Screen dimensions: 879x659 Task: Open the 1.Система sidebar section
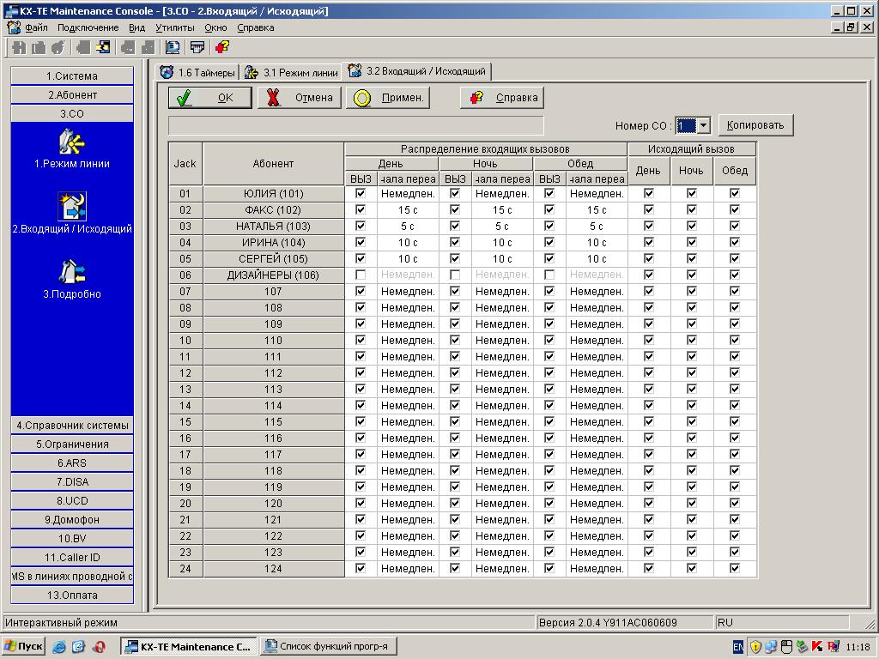(x=72, y=76)
